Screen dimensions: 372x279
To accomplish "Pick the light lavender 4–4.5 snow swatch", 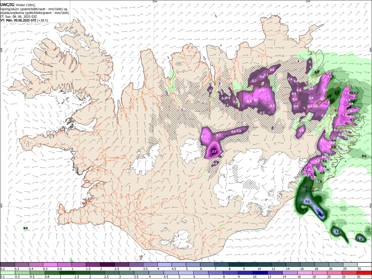I will point(164,265).
